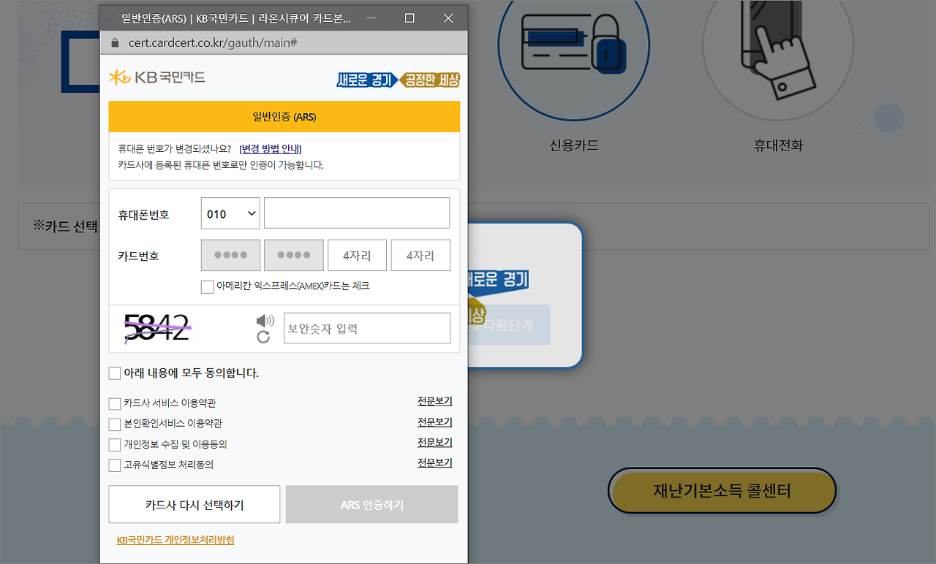
Task: Click the captcha number image
Action: tap(158, 328)
